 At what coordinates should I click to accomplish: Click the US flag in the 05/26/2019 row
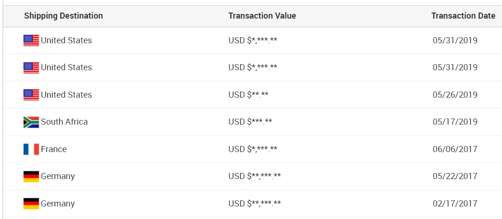(31, 95)
